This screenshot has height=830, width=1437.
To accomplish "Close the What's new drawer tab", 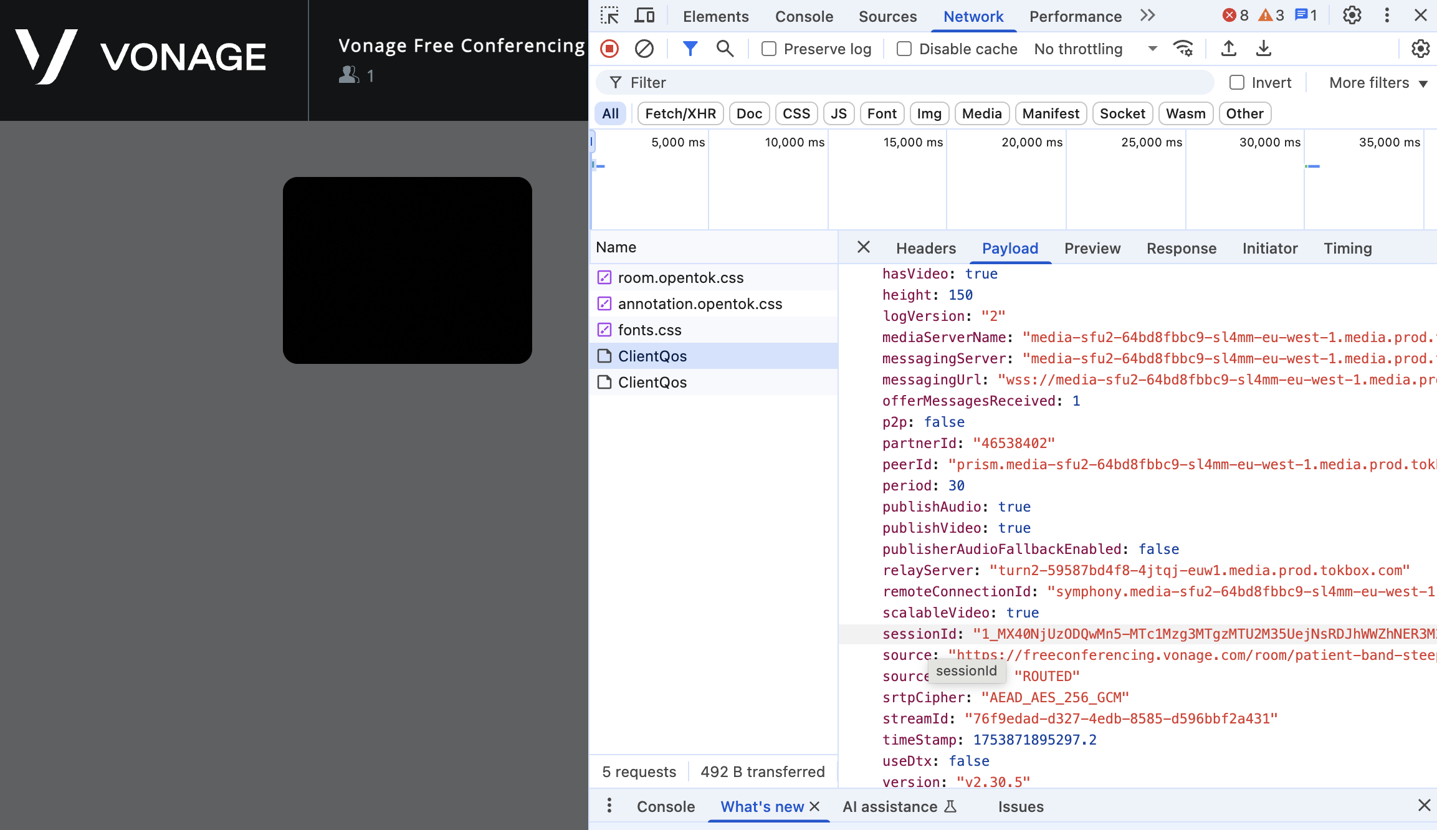I will click(x=814, y=806).
